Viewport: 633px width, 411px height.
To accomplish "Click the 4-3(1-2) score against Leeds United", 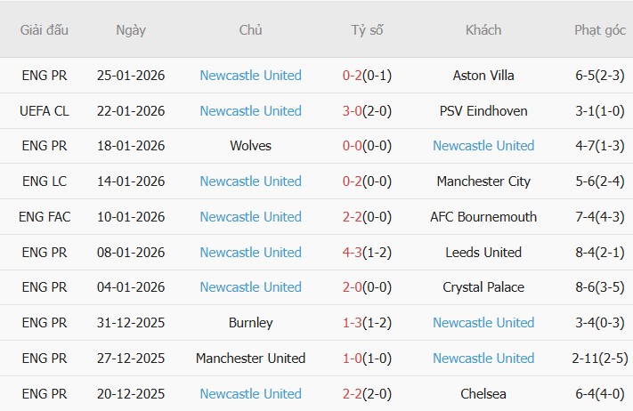I will pyautogui.click(x=367, y=253).
